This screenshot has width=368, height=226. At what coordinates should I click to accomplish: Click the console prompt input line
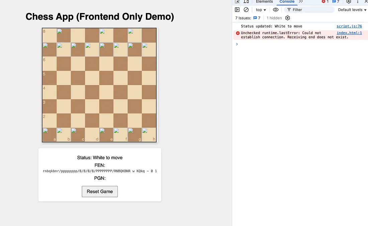[x=300, y=44]
